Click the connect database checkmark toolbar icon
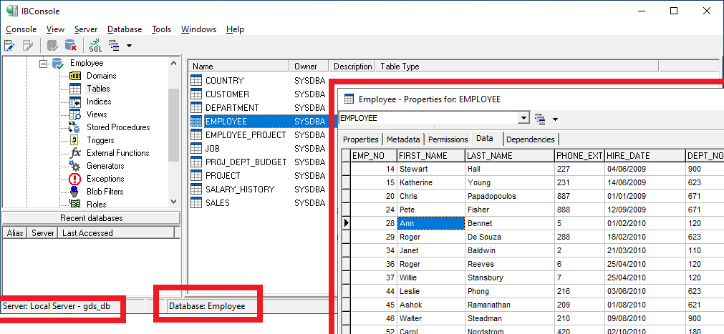724x334 pixels. pos(53,45)
